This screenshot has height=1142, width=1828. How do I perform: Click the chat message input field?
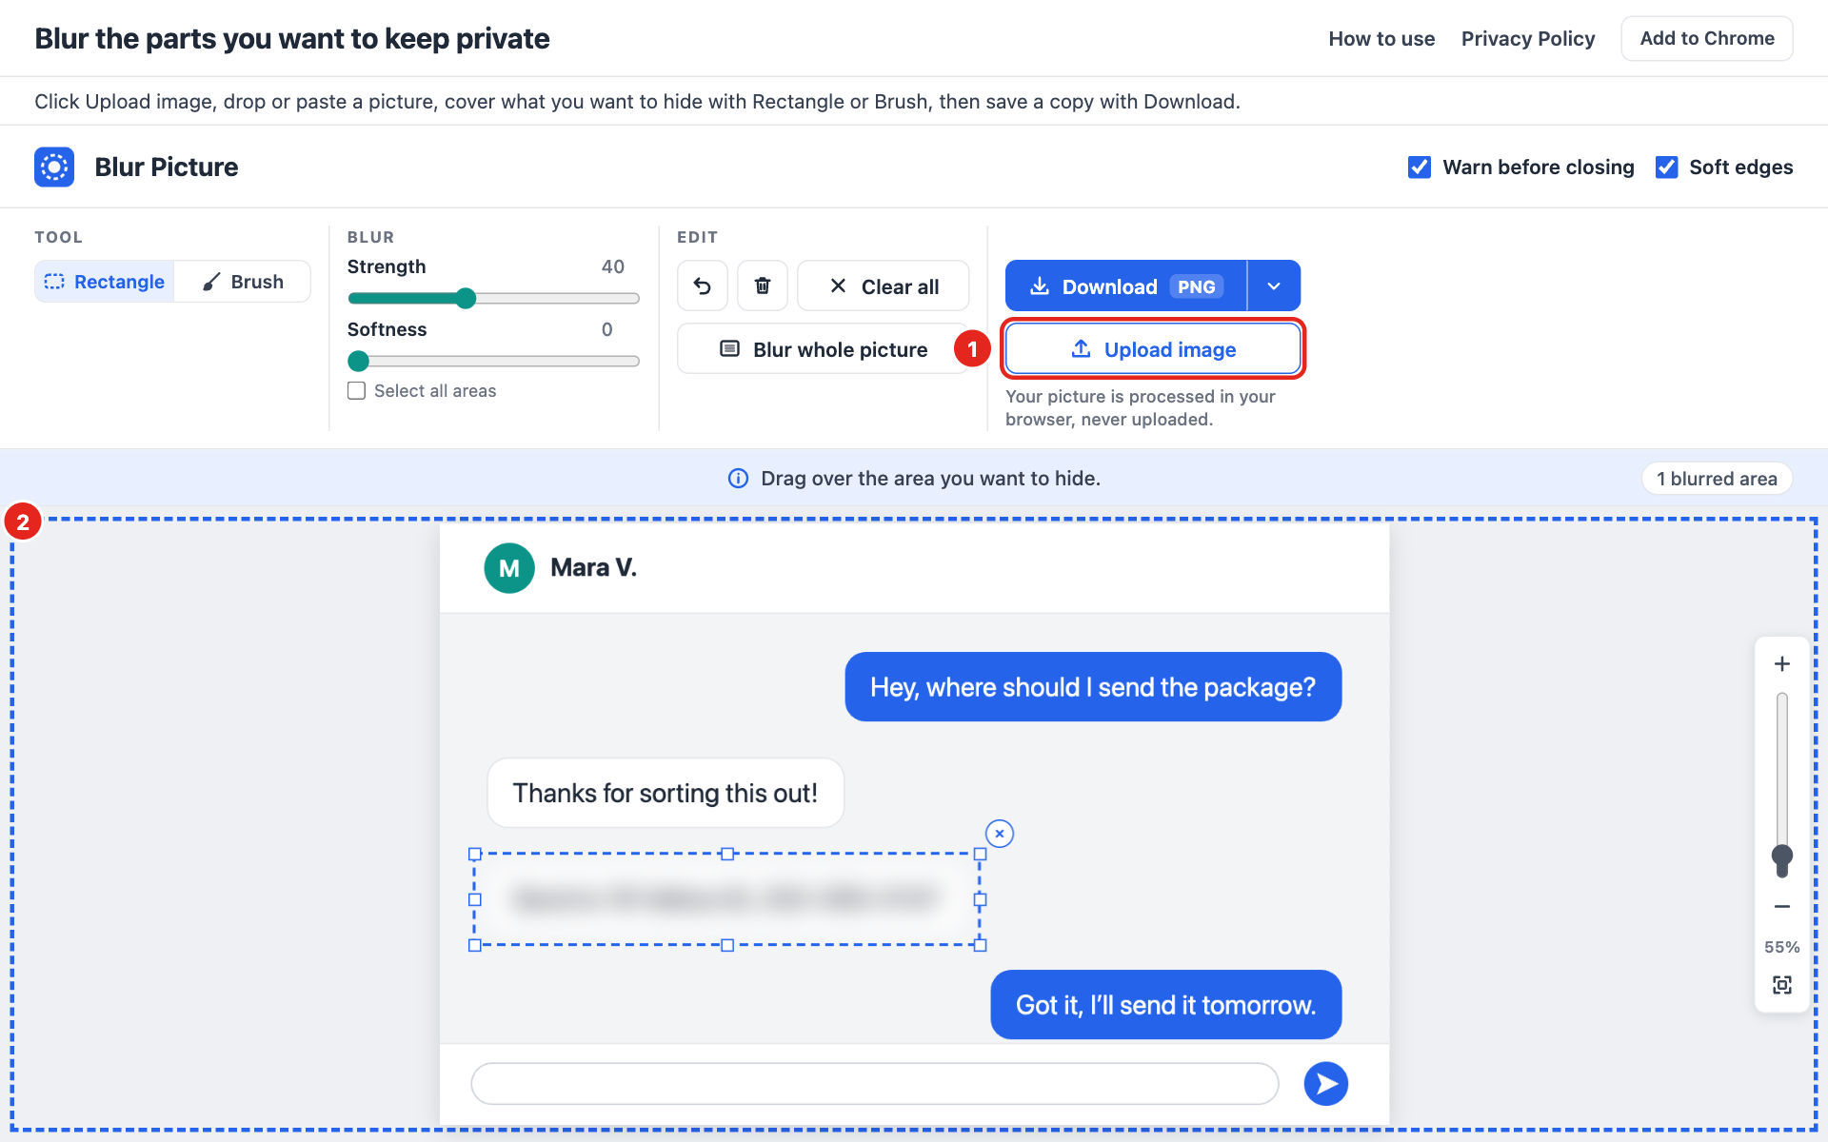[875, 1084]
